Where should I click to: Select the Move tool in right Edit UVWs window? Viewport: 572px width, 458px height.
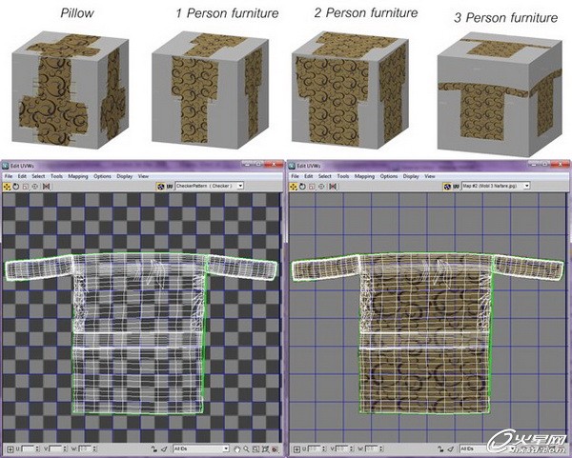(294, 187)
